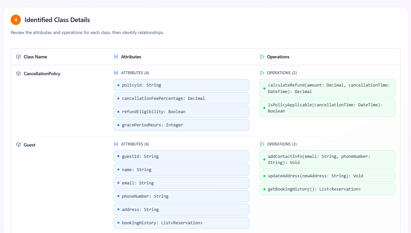
Task: Select the guestId: String attribute
Action: click(181, 157)
